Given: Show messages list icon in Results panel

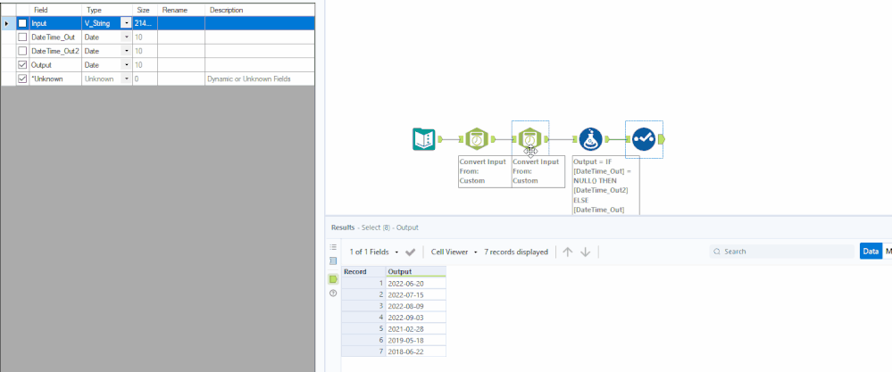Looking at the screenshot, I should point(333,247).
